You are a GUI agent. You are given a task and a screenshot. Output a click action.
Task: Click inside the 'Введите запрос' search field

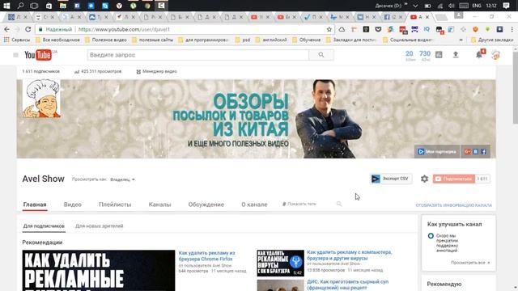[x=198, y=55]
